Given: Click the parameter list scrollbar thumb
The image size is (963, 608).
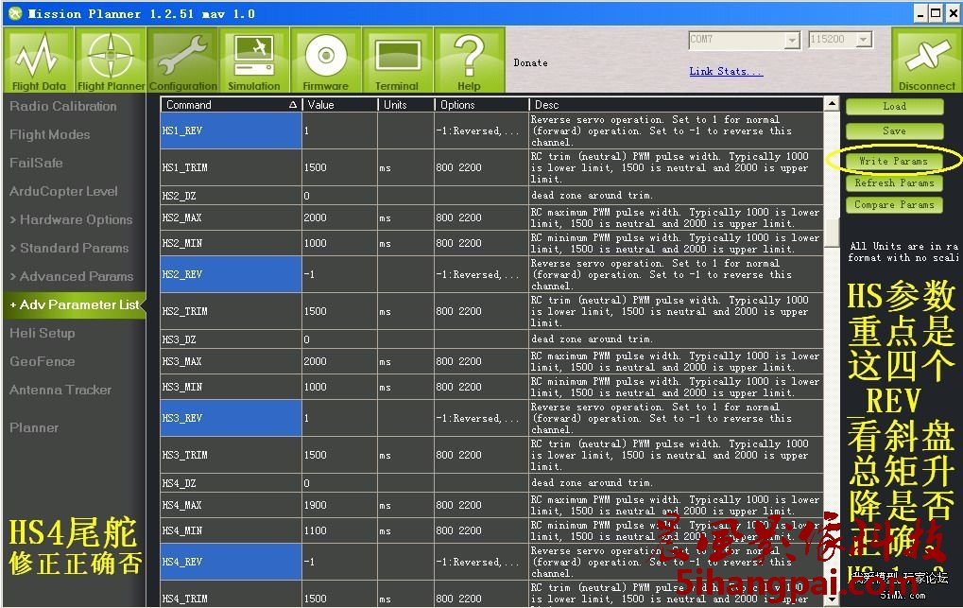Looking at the screenshot, I should coord(832,233).
